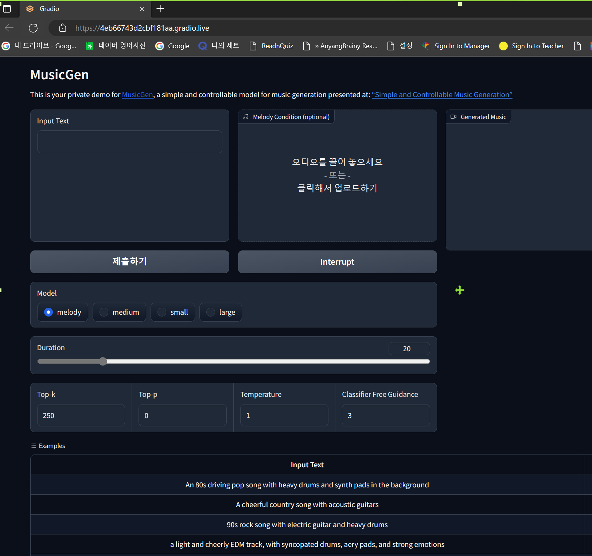Screen dimensions: 592x556
Task: Open the MusicGen hyperlink
Action: click(x=137, y=95)
